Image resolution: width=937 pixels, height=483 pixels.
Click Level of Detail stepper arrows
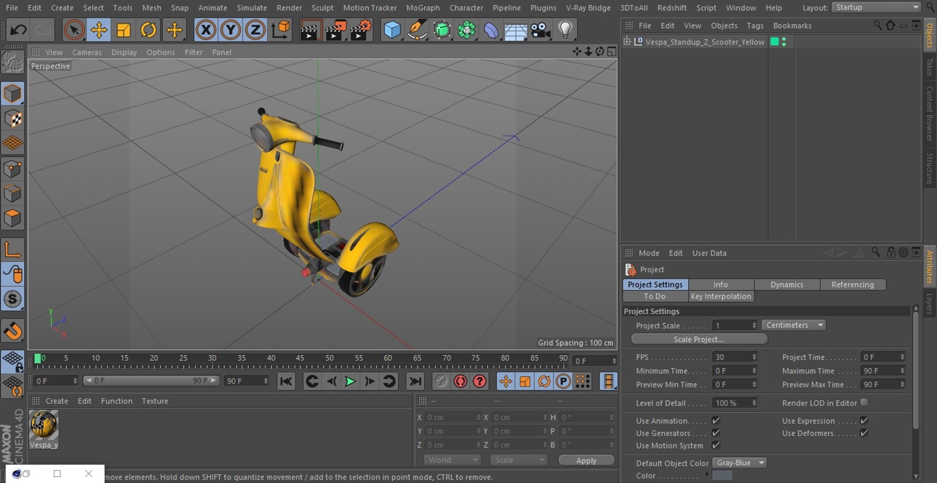(754, 403)
